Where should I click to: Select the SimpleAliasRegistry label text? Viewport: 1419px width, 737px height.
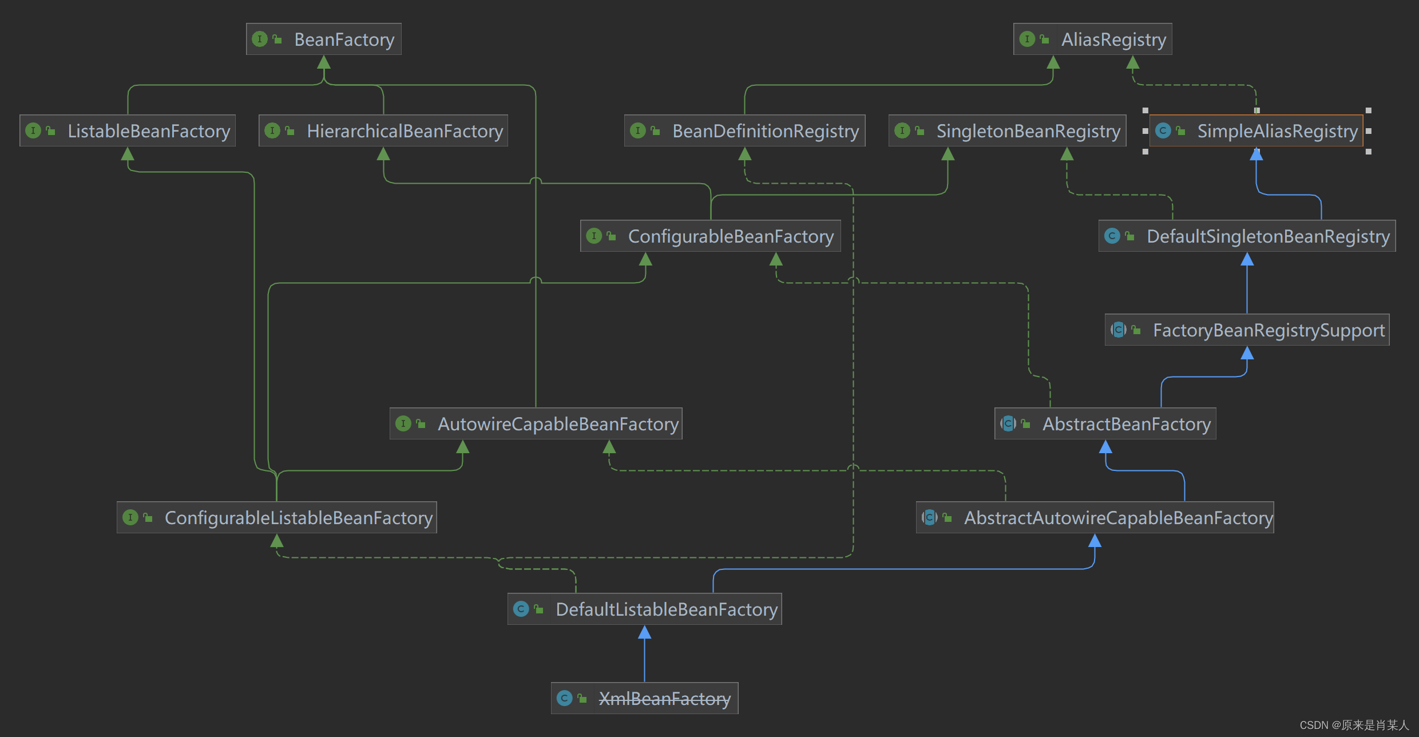click(x=1278, y=131)
